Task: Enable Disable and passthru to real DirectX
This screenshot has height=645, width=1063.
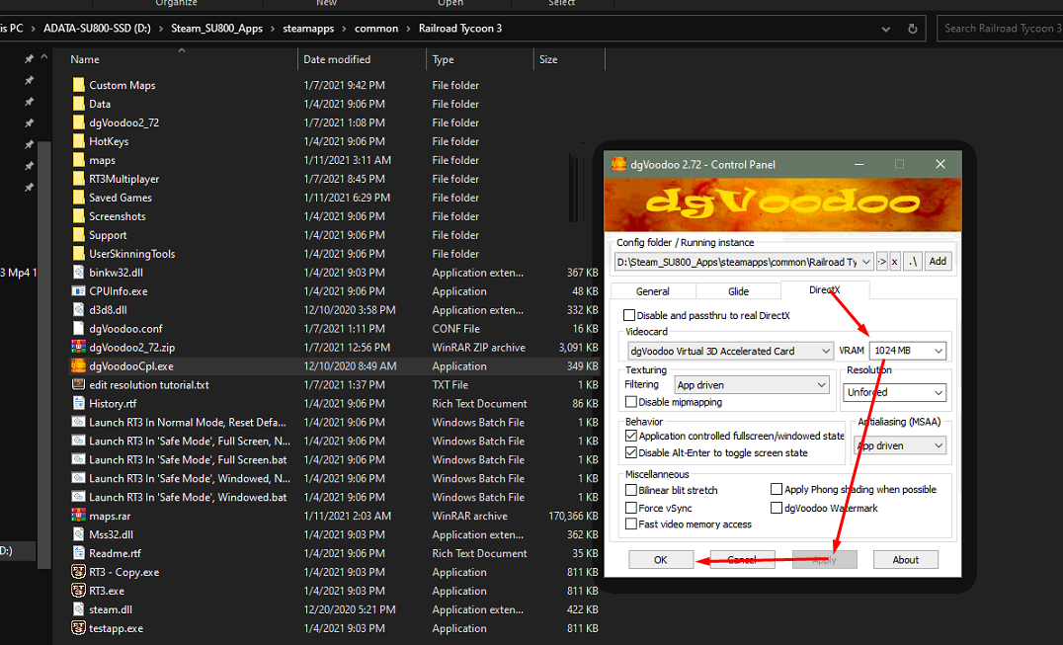Action: [x=629, y=315]
